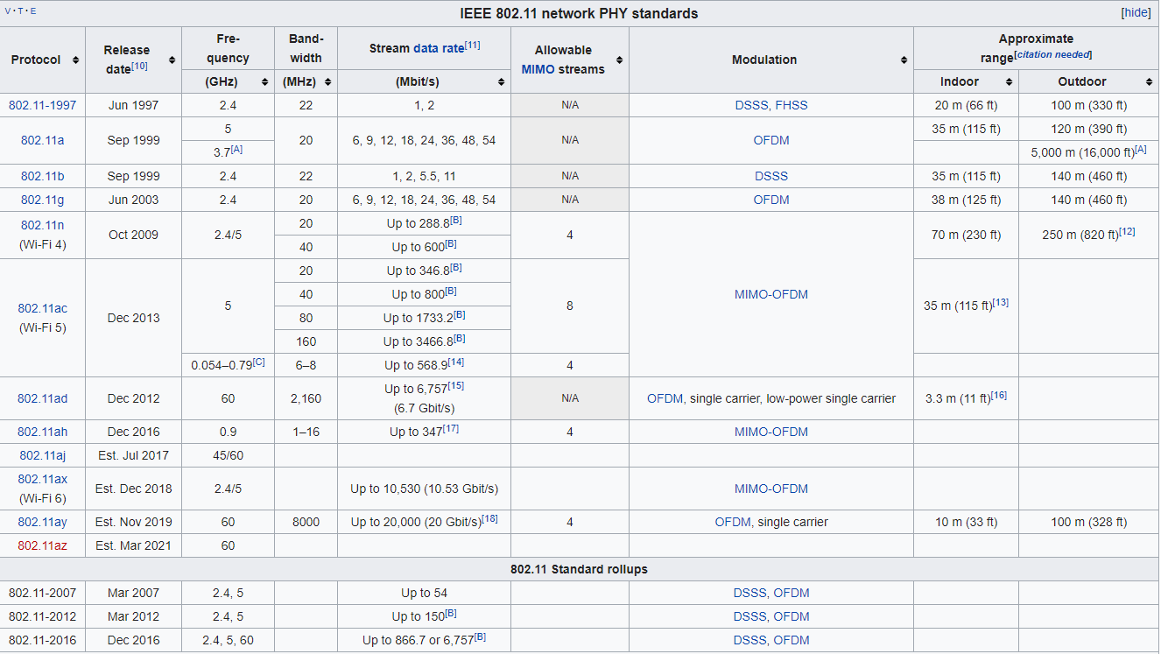
Task: Sort by Frequency GHz arrows
Action: tap(264, 81)
